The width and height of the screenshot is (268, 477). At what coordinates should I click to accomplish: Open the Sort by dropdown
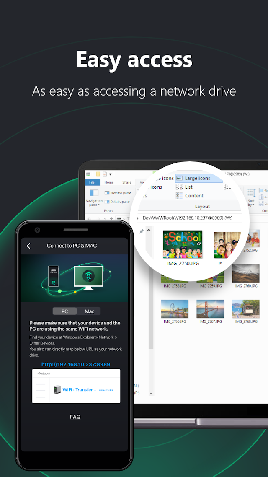251,197
